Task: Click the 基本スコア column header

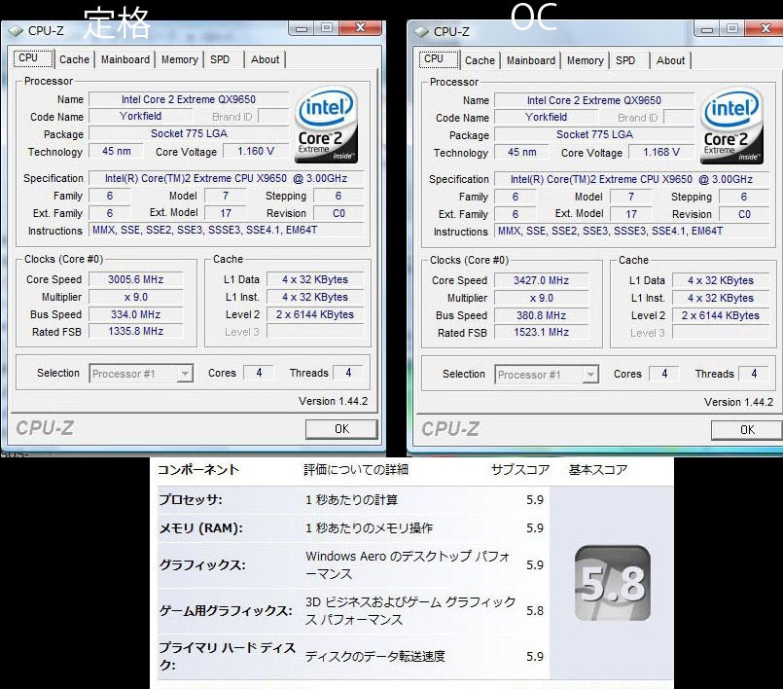Action: [598, 470]
